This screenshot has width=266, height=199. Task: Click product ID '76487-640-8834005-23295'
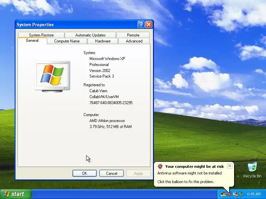point(111,103)
